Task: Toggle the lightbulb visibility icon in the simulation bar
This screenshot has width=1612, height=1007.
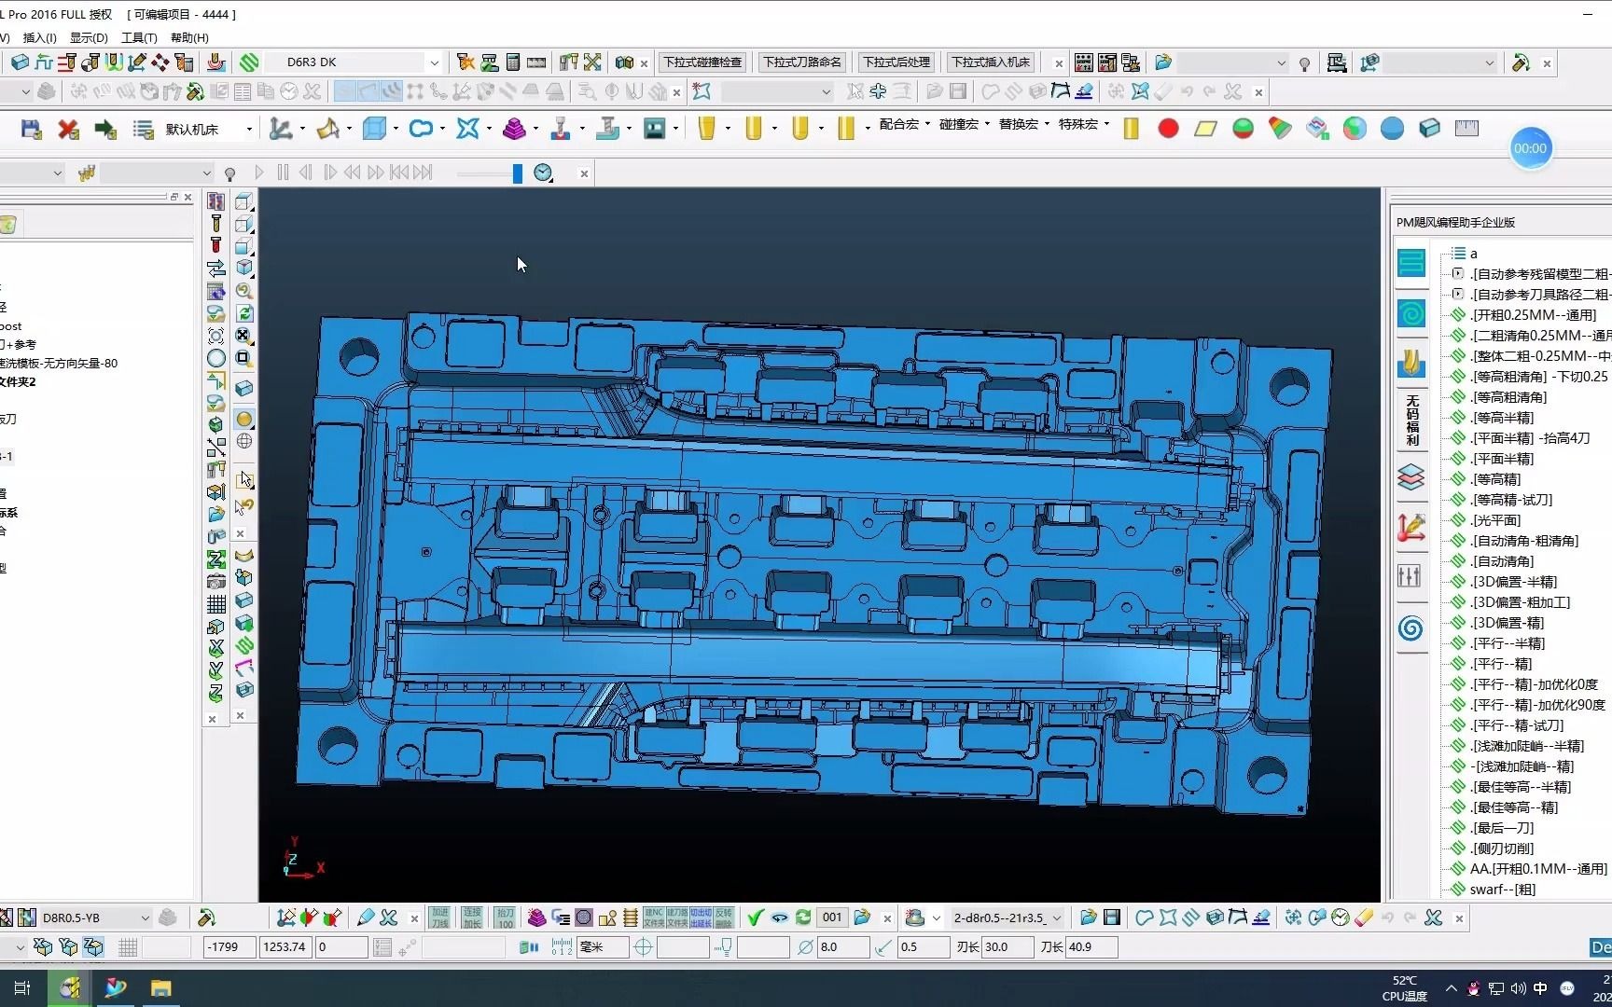Action: tap(229, 173)
